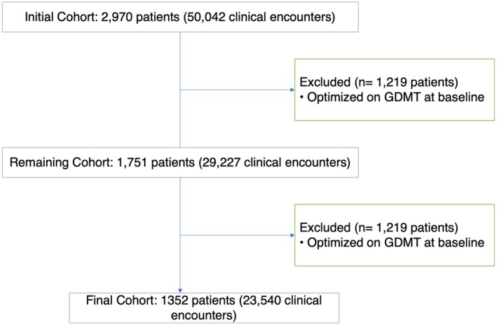The height and width of the screenshot is (325, 497).
Task: Click the horizontal connector line to first Excluded box
Action: [236, 90]
